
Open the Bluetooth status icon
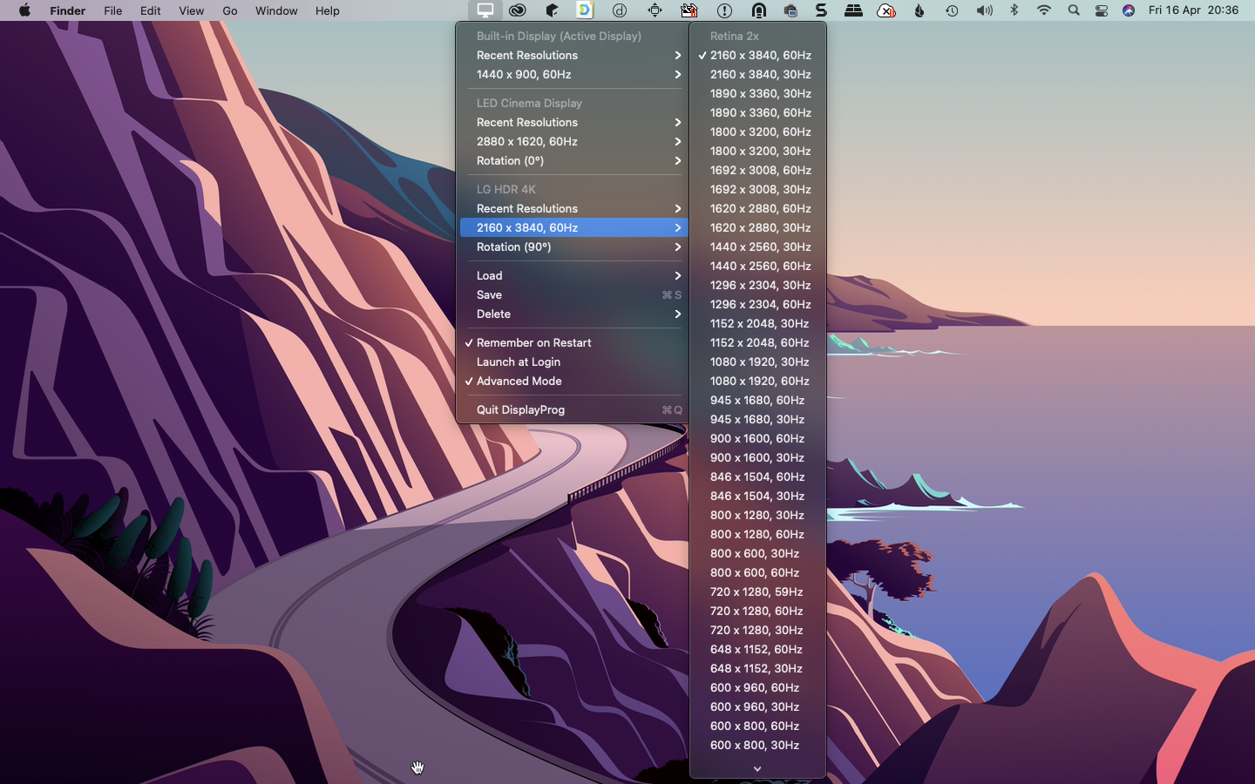pos(1014,10)
